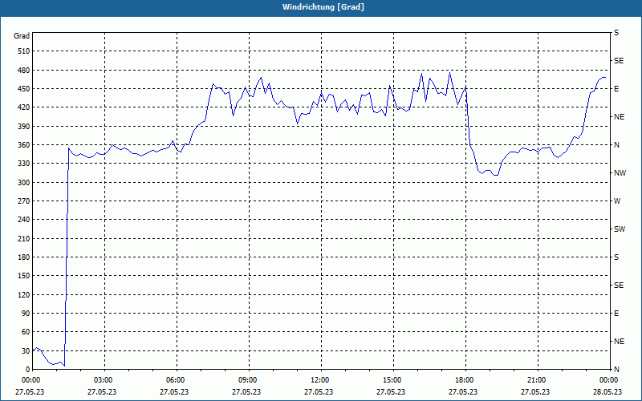This screenshot has height=401, width=642.
Task: Select the 18:00 time axis label
Action: (x=465, y=380)
